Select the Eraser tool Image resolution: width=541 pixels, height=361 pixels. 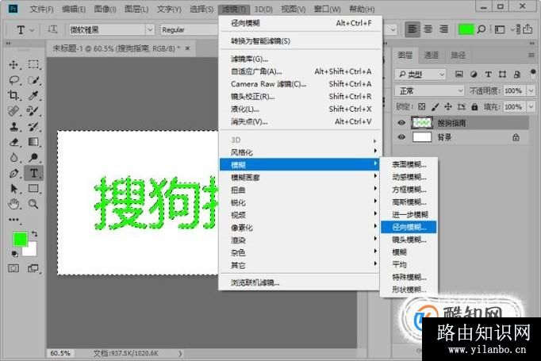tap(13, 142)
